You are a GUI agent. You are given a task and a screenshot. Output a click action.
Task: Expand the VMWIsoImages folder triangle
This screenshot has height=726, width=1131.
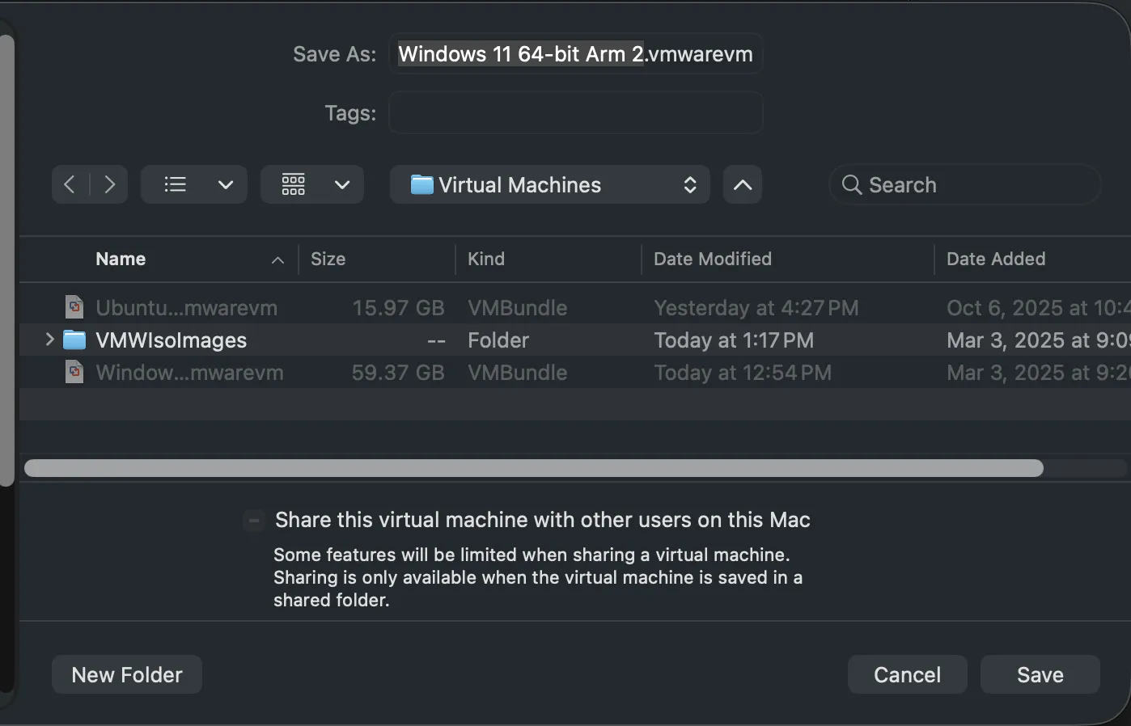49,340
